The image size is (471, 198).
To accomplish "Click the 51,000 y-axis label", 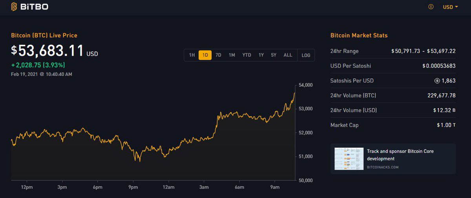I will point(306,156).
